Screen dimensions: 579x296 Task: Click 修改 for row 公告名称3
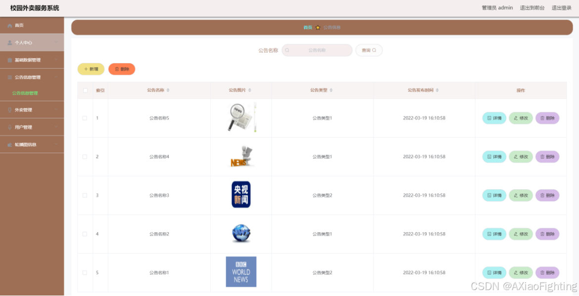(x=521, y=195)
